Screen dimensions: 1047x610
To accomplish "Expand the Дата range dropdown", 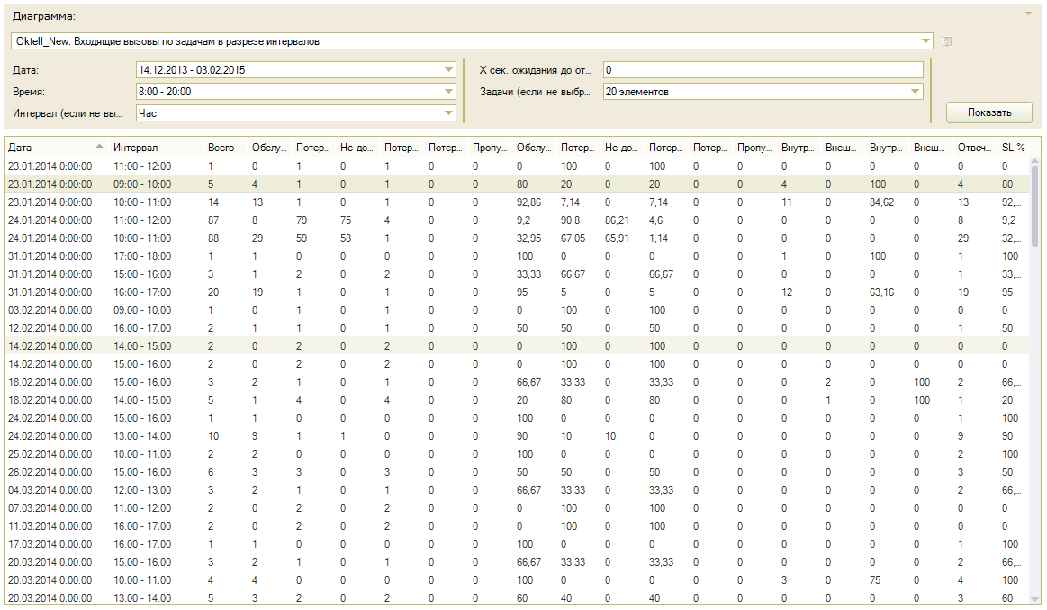I will [449, 69].
